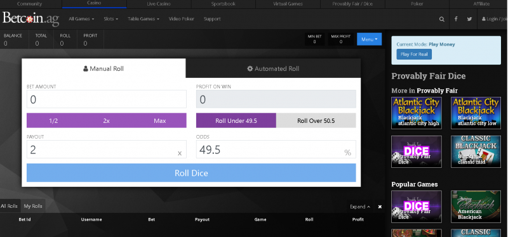The height and width of the screenshot is (237, 508).
Task: Click the Game column header
Action: pos(260,219)
